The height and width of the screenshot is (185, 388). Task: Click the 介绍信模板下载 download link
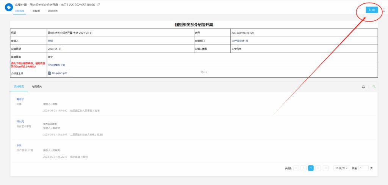[56, 65]
